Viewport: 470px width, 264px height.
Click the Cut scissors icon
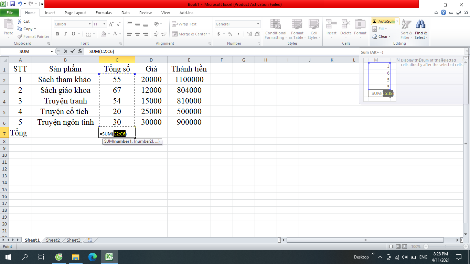(x=19, y=21)
